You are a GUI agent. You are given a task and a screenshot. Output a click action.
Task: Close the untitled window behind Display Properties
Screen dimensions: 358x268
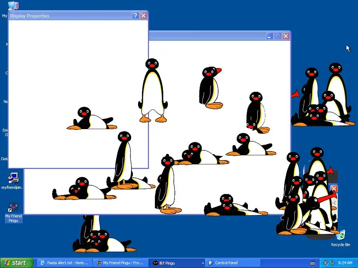click(x=286, y=36)
